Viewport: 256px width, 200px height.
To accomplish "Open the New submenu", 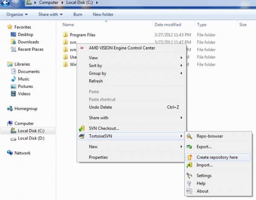I will tap(93, 147).
